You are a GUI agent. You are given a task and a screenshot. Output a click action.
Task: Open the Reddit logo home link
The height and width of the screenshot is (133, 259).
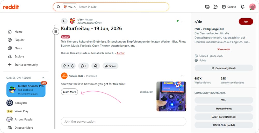11,7
